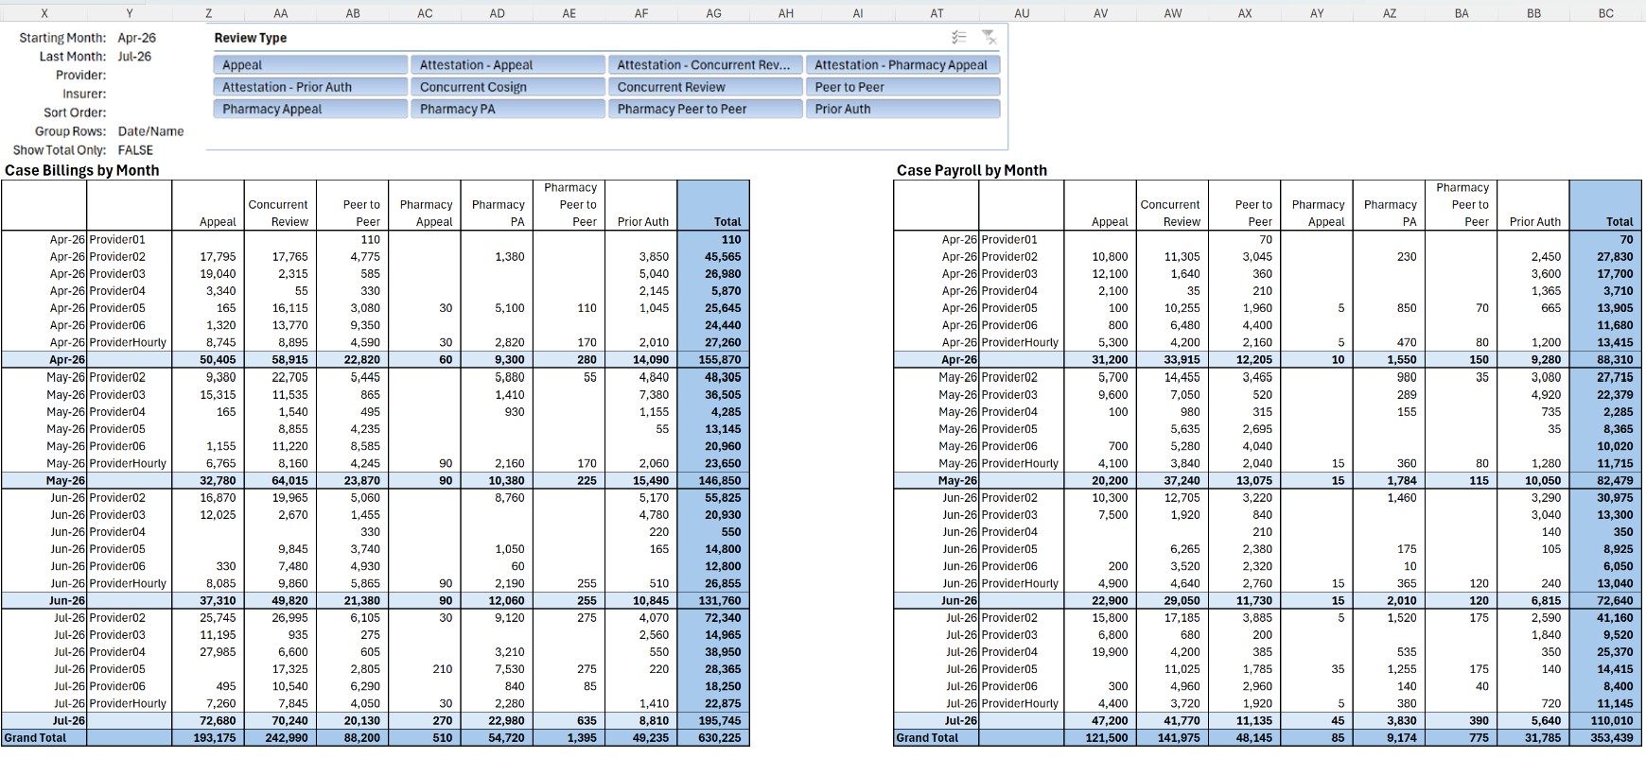Select the Sort Order label cell

75,112
